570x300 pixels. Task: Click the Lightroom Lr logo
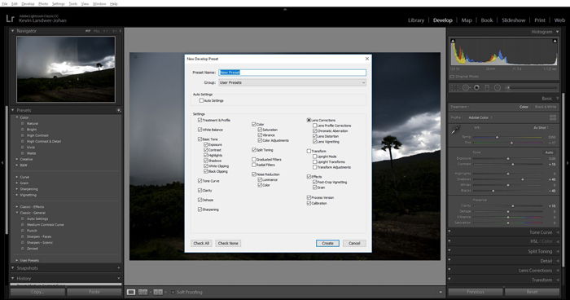tap(10, 19)
